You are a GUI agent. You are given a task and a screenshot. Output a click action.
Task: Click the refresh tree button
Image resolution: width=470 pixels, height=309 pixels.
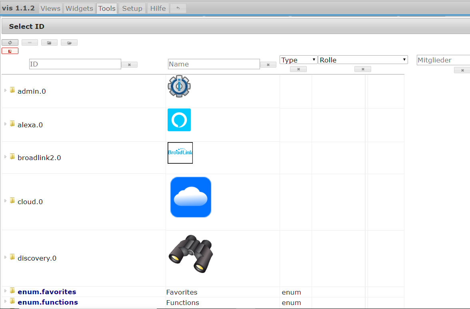coord(10,42)
